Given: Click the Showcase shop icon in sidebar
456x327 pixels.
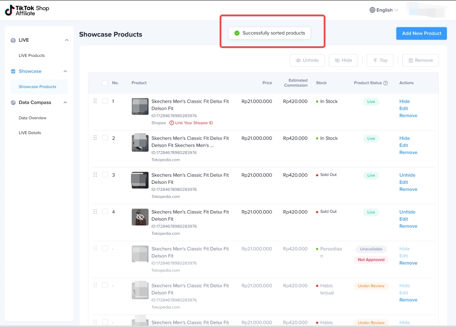Looking at the screenshot, I should click(13, 71).
